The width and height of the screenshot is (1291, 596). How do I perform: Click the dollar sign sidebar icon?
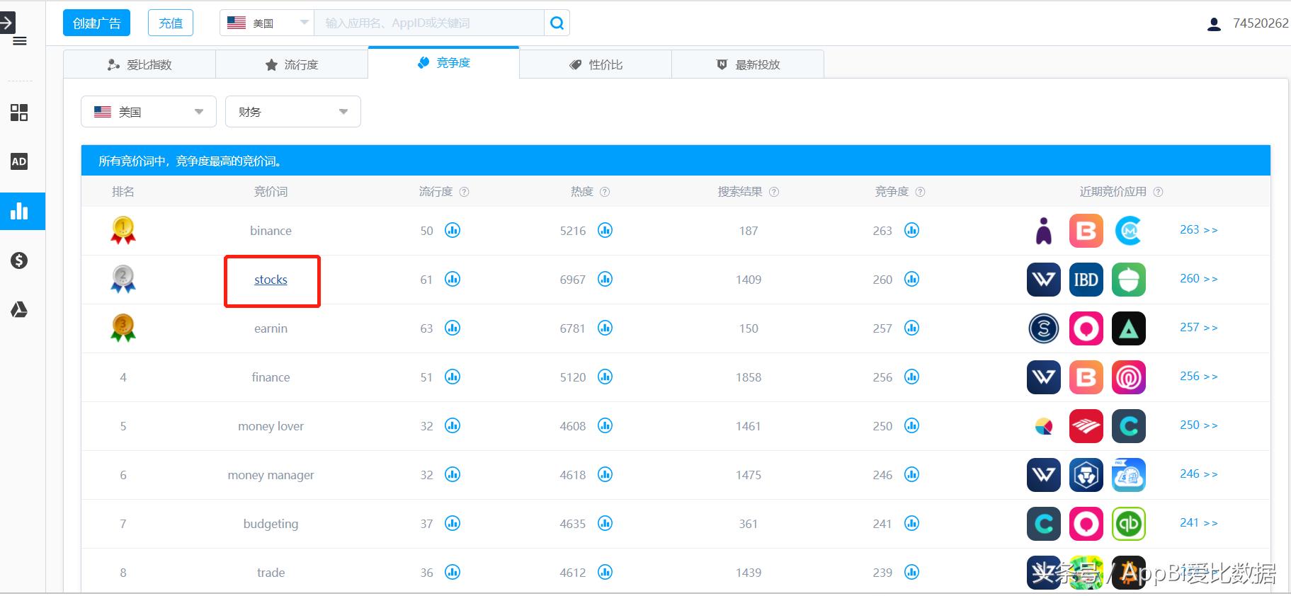pyautogui.click(x=19, y=260)
